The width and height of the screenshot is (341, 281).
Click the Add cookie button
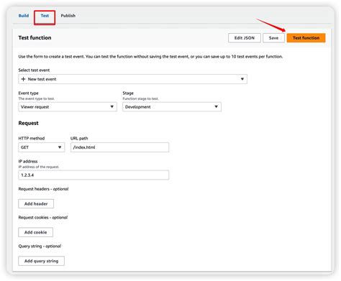pos(35,232)
